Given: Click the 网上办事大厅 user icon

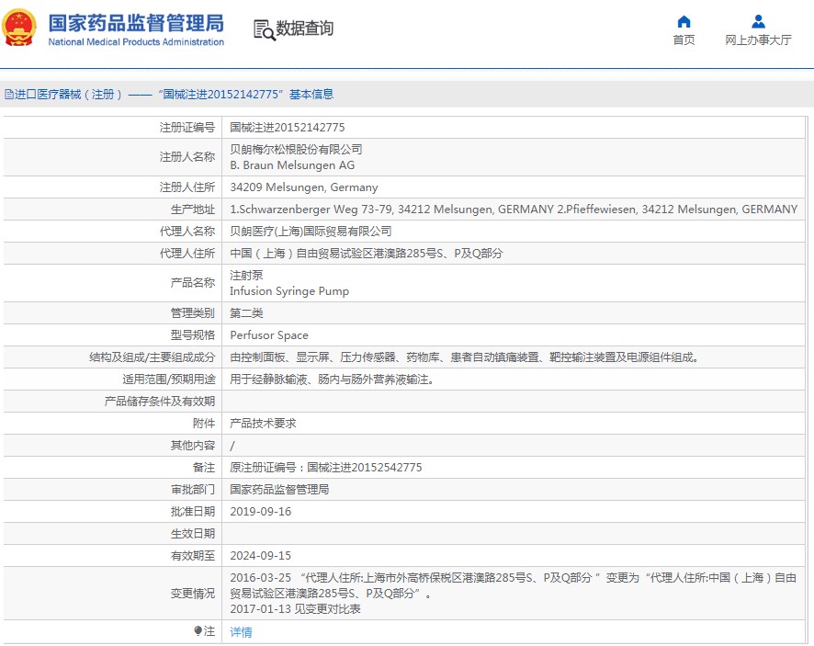Looking at the screenshot, I should [758, 21].
